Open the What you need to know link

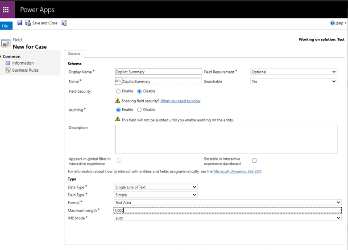pyautogui.click(x=180, y=101)
